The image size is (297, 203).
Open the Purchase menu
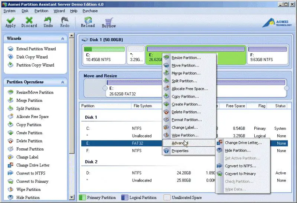(x=90, y=11)
